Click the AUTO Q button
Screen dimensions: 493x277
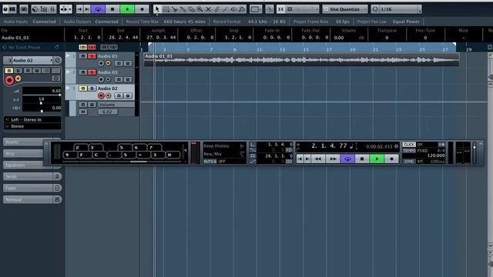(x=210, y=162)
